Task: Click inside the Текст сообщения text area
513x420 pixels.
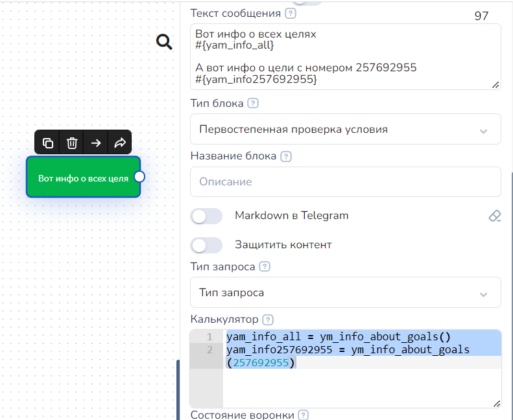Action: pyautogui.click(x=345, y=57)
